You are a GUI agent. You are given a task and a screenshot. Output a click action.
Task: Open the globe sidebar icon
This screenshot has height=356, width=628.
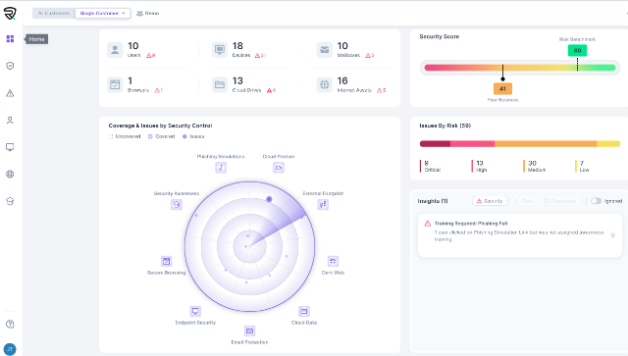click(x=10, y=175)
